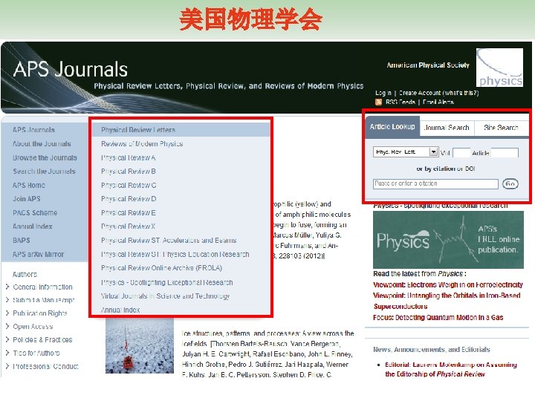The width and height of the screenshot is (535, 401).
Task: Open Focus: Detecting Quantum Motion in a Gas
Action: click(x=438, y=318)
